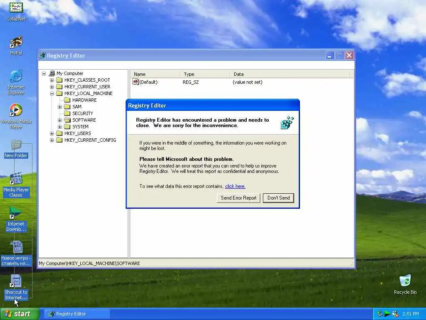Screen dimensions: 426x320
Task: Minimize the Registry Editor window
Action: click(x=330, y=55)
